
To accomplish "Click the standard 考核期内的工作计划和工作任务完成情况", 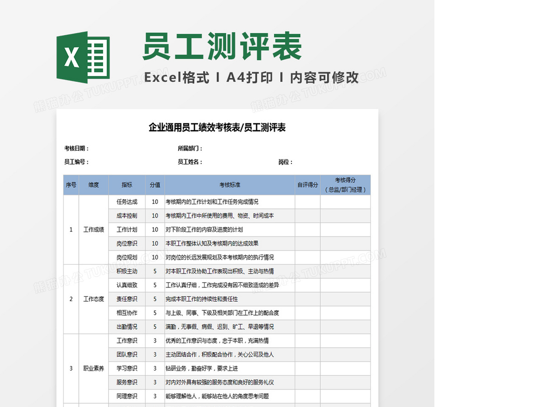I will 212,202.
